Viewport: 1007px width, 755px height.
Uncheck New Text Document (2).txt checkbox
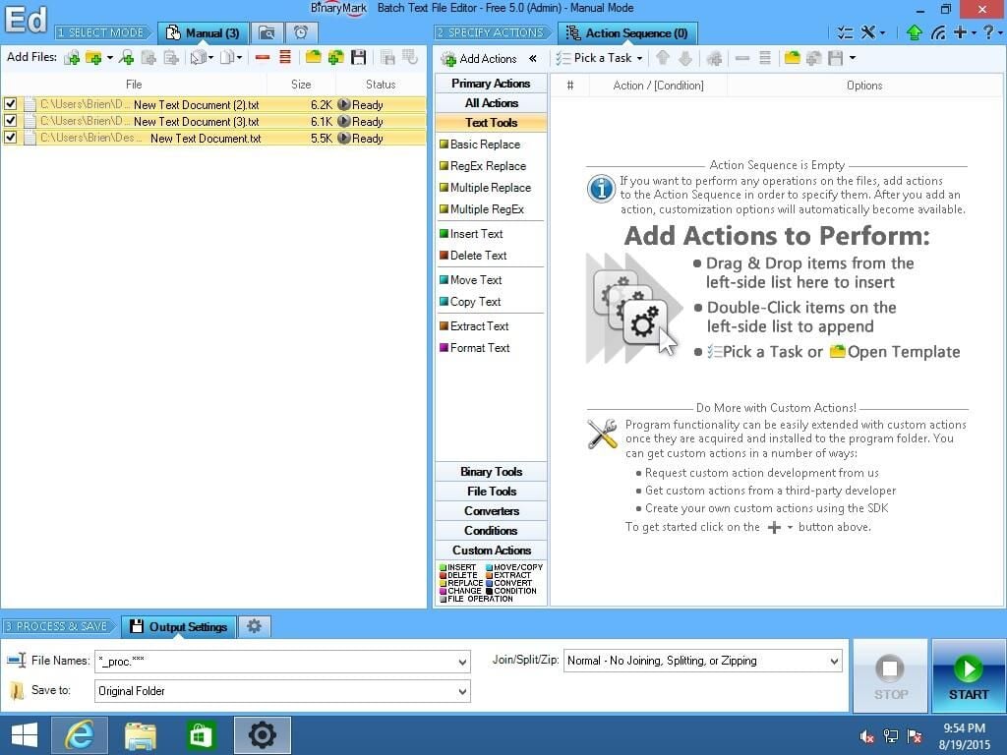pos(10,103)
